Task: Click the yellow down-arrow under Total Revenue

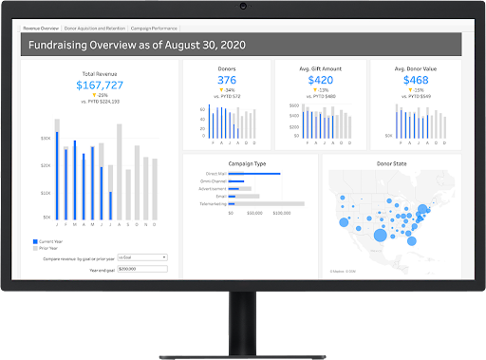Action: tap(94, 95)
